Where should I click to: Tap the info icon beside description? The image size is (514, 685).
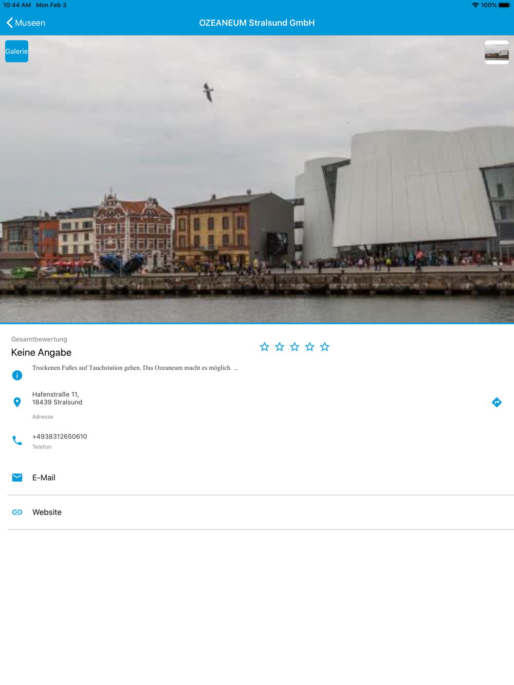(x=17, y=375)
